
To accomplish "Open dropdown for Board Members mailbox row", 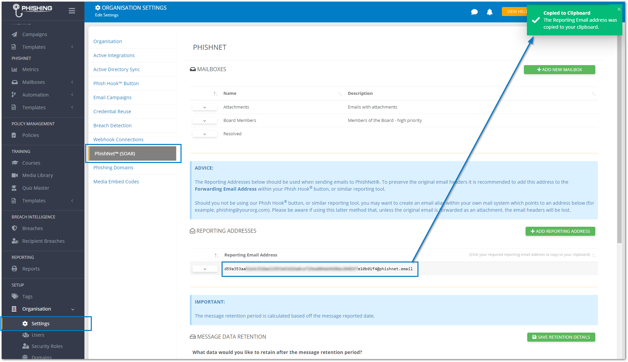I will (x=205, y=121).
